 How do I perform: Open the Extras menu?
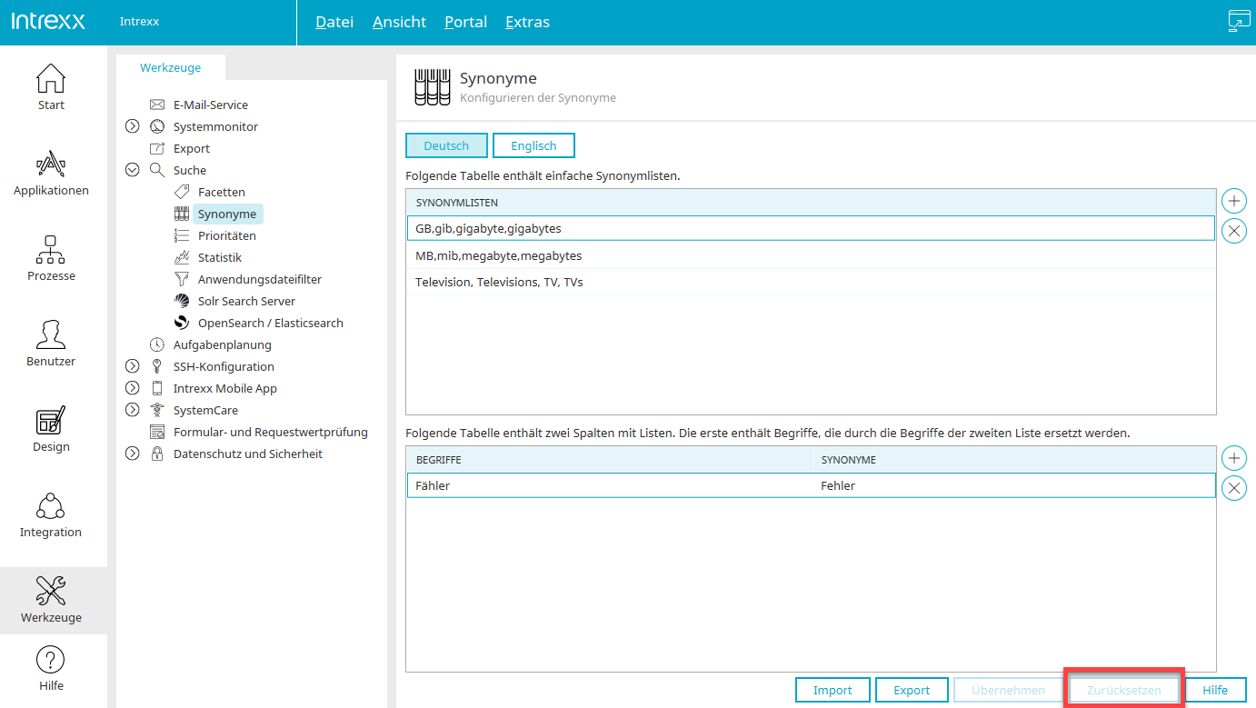(x=527, y=22)
